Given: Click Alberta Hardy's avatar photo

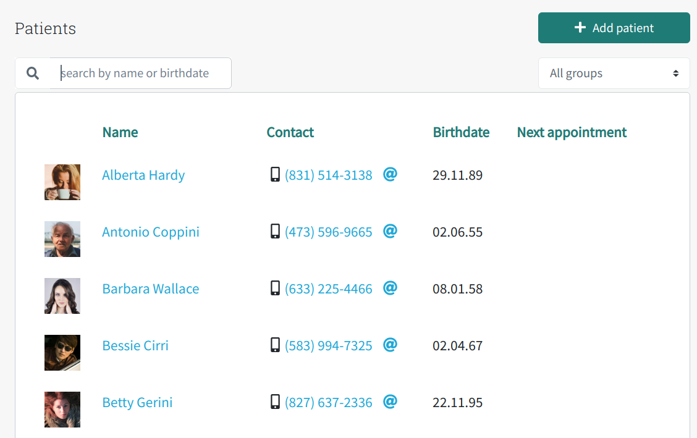Looking at the screenshot, I should coord(62,182).
